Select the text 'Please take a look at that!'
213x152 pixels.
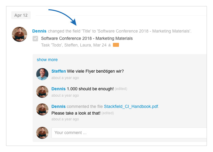[x=76, y=113]
